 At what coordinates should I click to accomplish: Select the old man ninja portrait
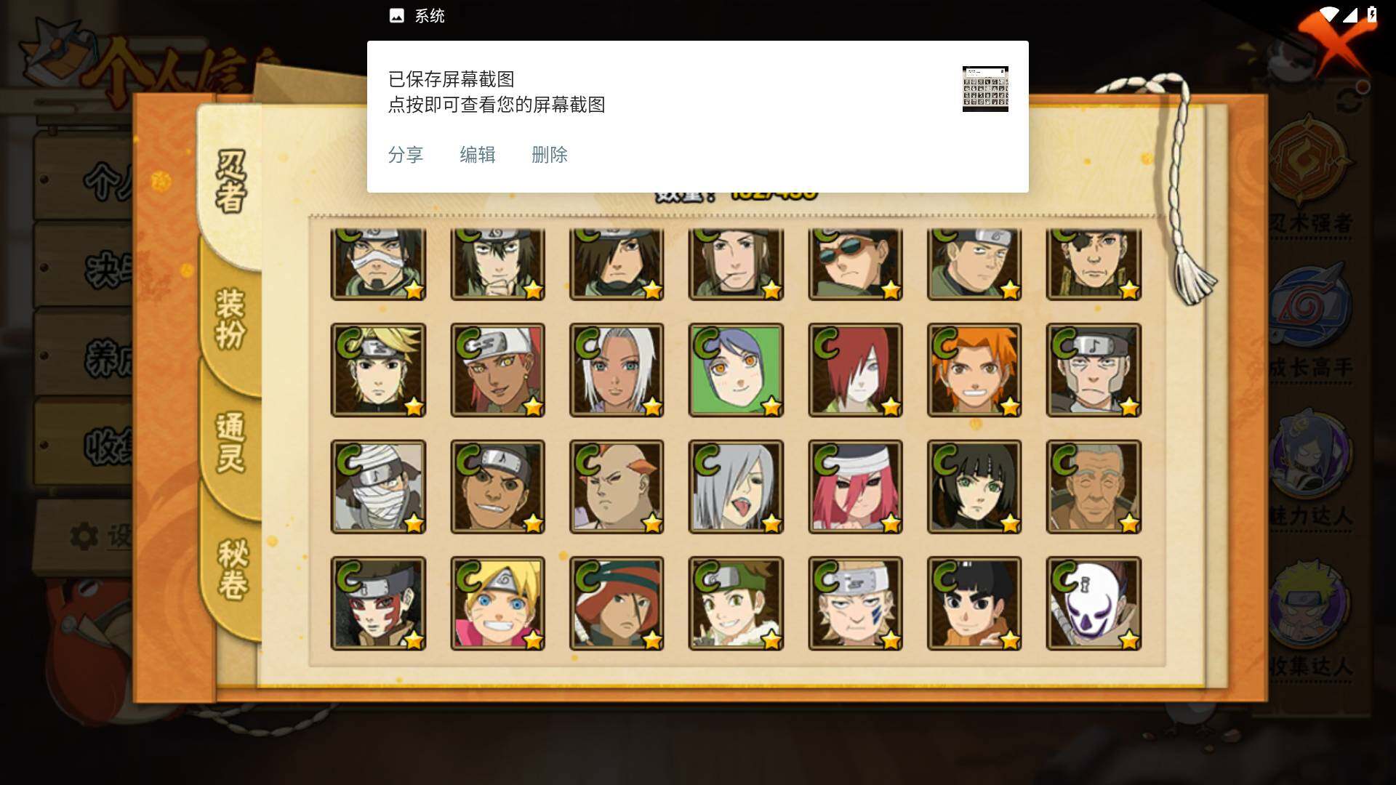1094,487
